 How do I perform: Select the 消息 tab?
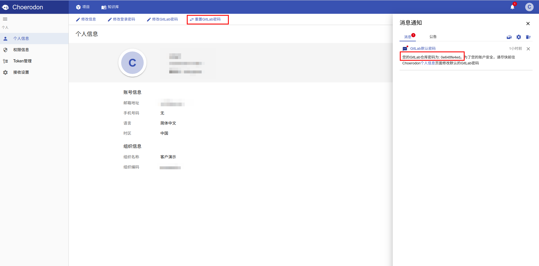408,37
